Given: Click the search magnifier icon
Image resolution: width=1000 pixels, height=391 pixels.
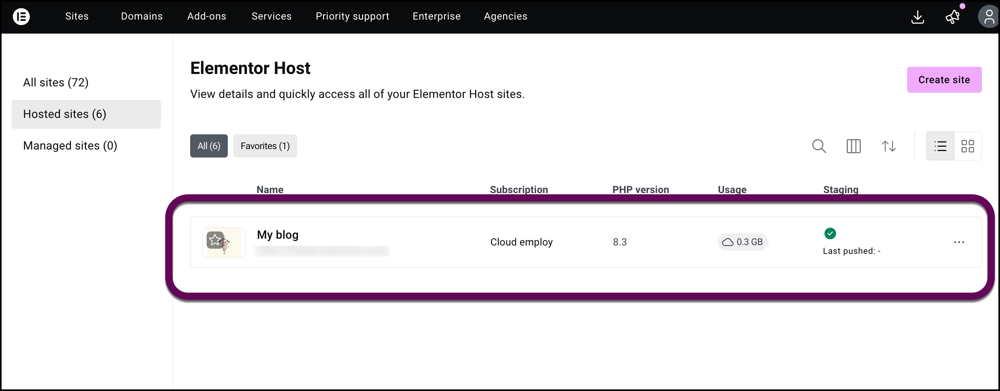Looking at the screenshot, I should [819, 146].
